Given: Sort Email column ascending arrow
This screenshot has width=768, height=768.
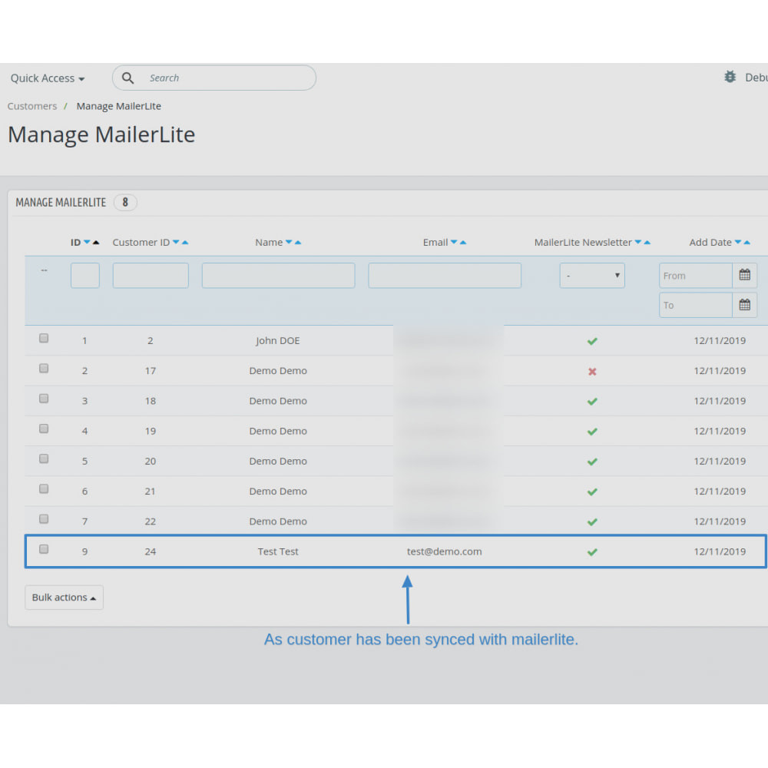Looking at the screenshot, I should pos(463,242).
